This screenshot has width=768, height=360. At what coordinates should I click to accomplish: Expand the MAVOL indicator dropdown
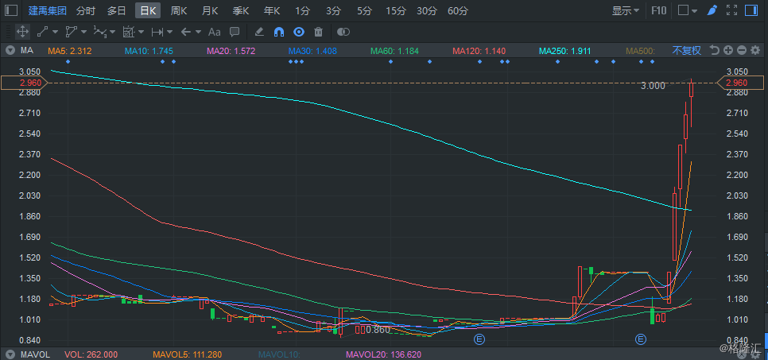tap(10, 354)
